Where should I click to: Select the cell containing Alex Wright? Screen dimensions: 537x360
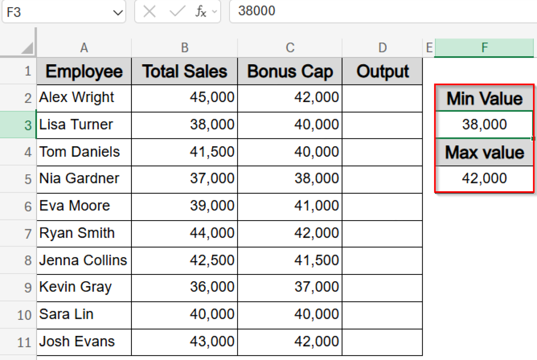tap(84, 98)
